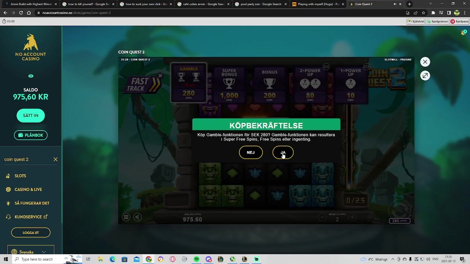Open the notifications bell icon
The height and width of the screenshot is (264, 470).
pyautogui.click(x=463, y=33)
